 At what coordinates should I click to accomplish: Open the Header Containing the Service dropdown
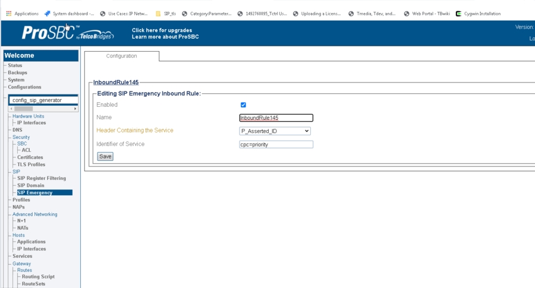click(x=275, y=131)
